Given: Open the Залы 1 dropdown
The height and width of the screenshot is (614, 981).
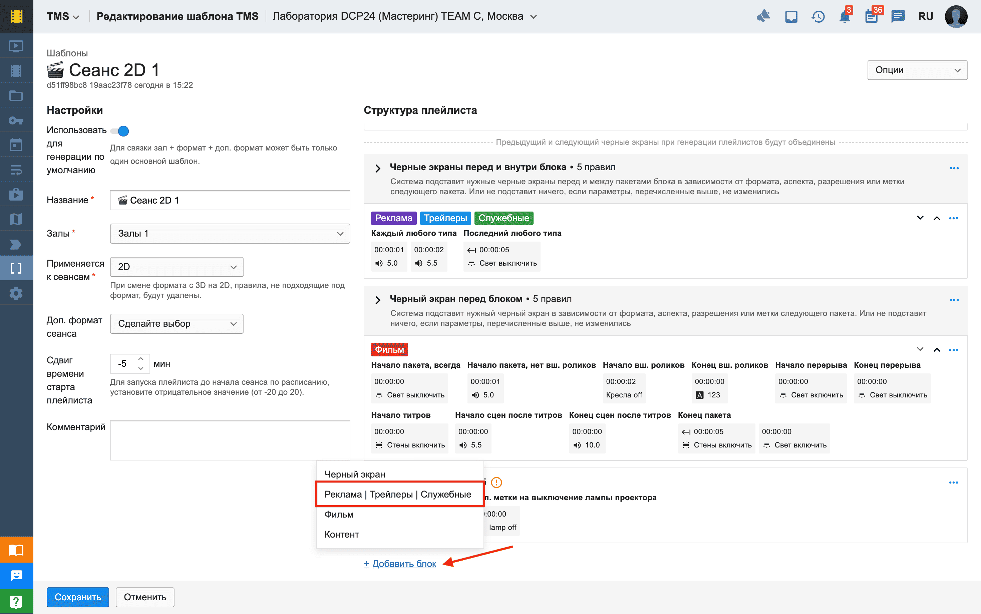Looking at the screenshot, I should [230, 234].
